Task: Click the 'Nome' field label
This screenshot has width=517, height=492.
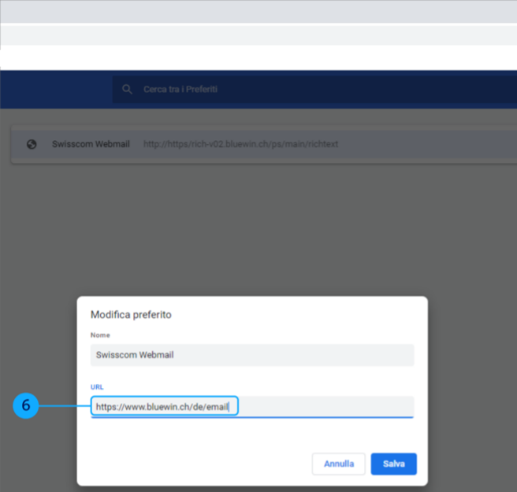Action: point(101,335)
